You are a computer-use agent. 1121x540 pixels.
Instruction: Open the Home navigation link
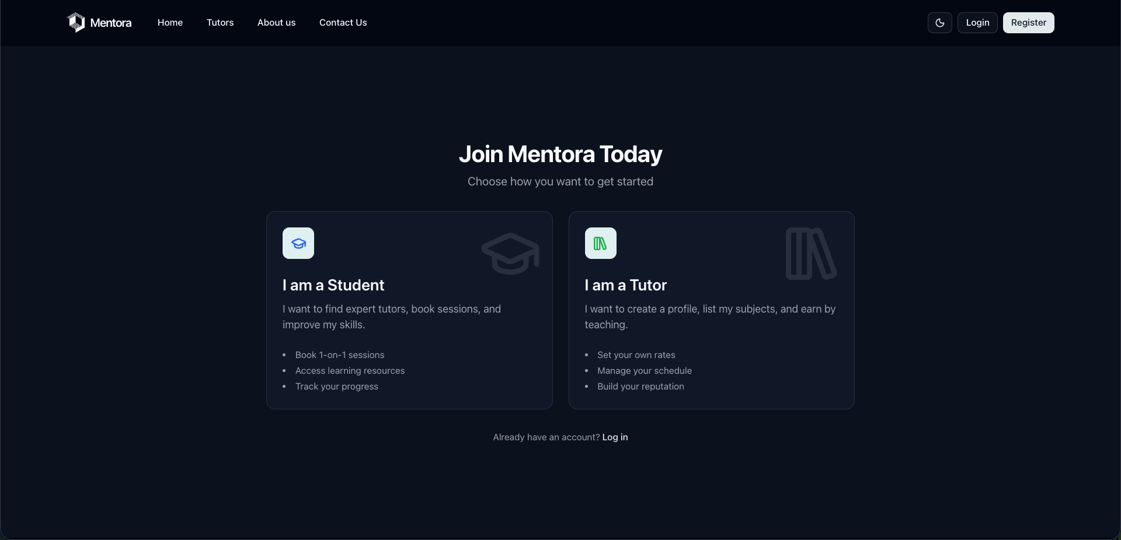(x=170, y=23)
